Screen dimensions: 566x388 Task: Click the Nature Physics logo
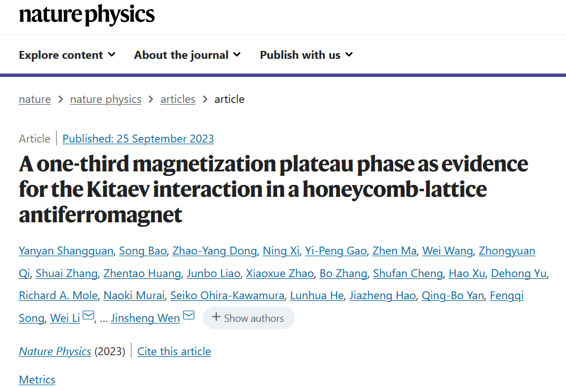pyautogui.click(x=87, y=15)
